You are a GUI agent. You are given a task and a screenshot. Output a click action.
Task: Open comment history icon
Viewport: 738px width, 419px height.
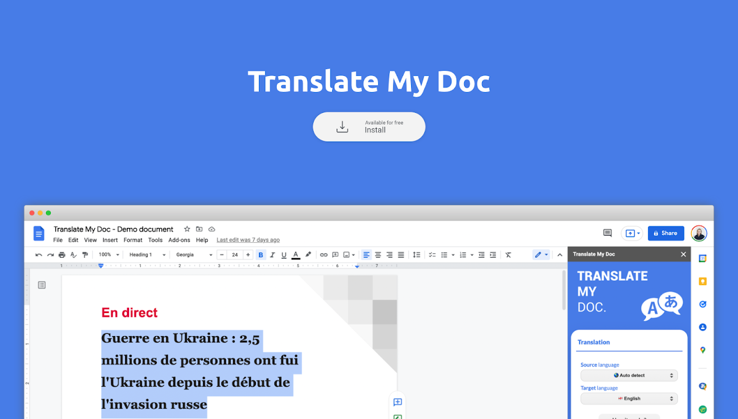click(607, 233)
